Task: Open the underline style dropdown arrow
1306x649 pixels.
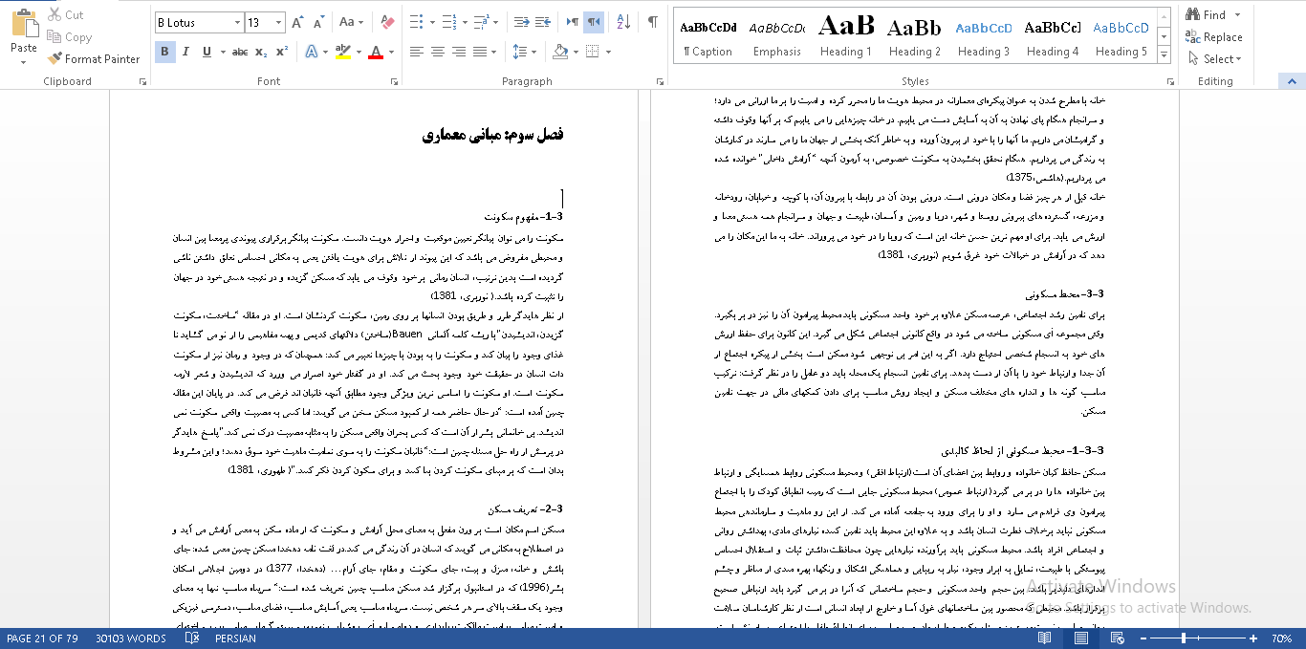Action: [222, 52]
